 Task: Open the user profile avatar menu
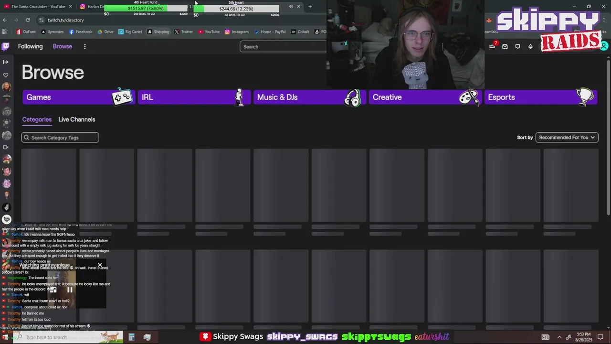pos(604,46)
